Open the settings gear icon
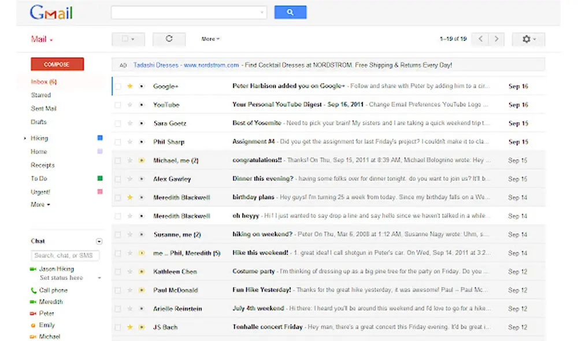The image size is (578, 341). (527, 39)
